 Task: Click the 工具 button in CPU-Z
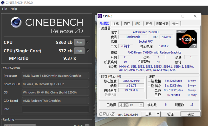pyautogui.click(x=149, y=114)
